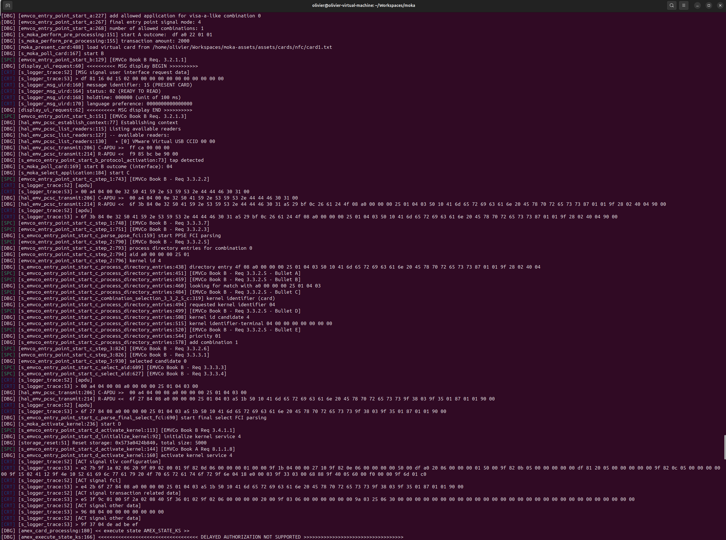This screenshot has height=540, width=726.
Task: Click 'requested kernel identifier 04' line
Action: click(138, 305)
